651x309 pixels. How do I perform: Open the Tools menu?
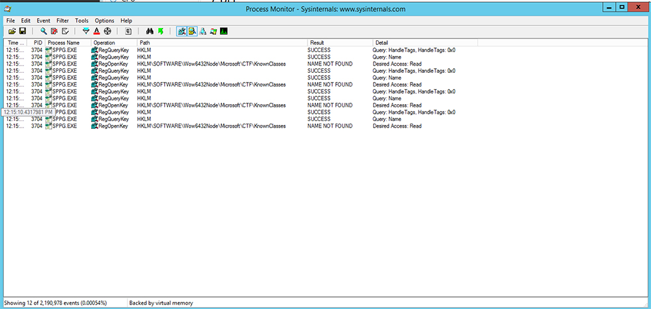[82, 21]
